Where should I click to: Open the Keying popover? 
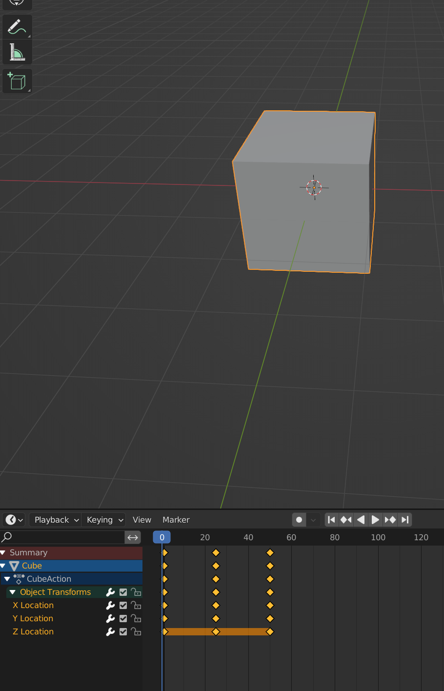[104, 520]
